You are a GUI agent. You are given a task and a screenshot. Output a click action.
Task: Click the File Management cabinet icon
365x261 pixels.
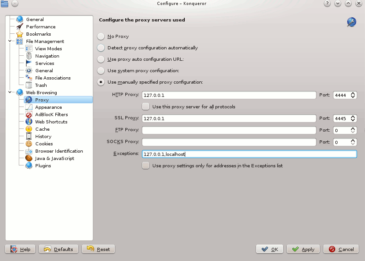click(x=20, y=41)
